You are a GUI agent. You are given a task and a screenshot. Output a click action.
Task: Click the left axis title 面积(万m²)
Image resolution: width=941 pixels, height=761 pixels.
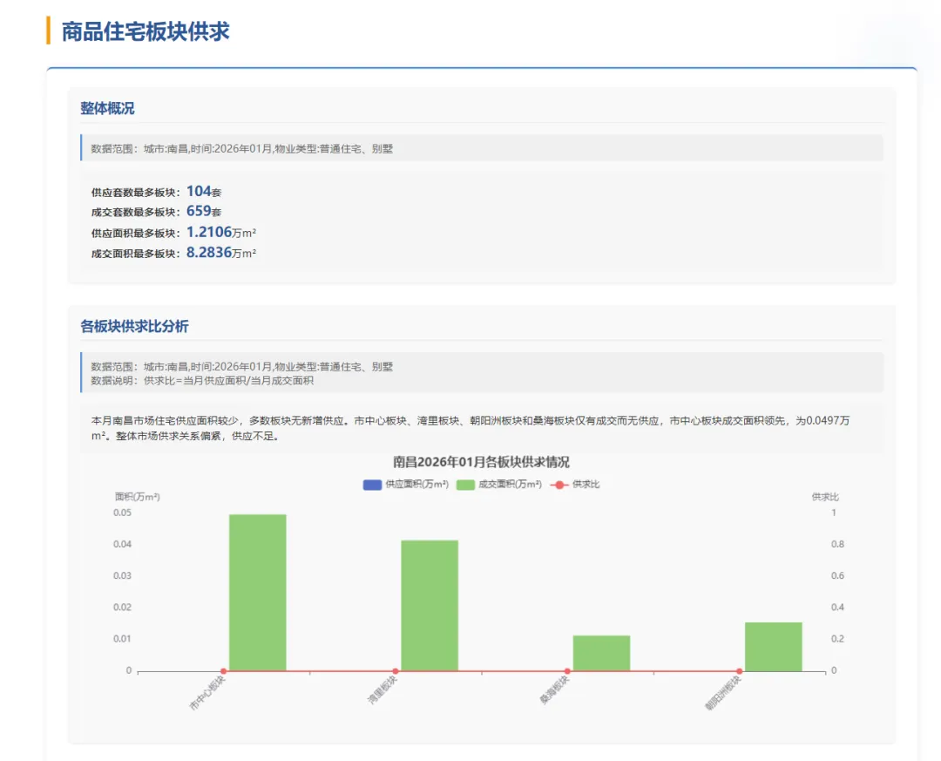point(138,497)
